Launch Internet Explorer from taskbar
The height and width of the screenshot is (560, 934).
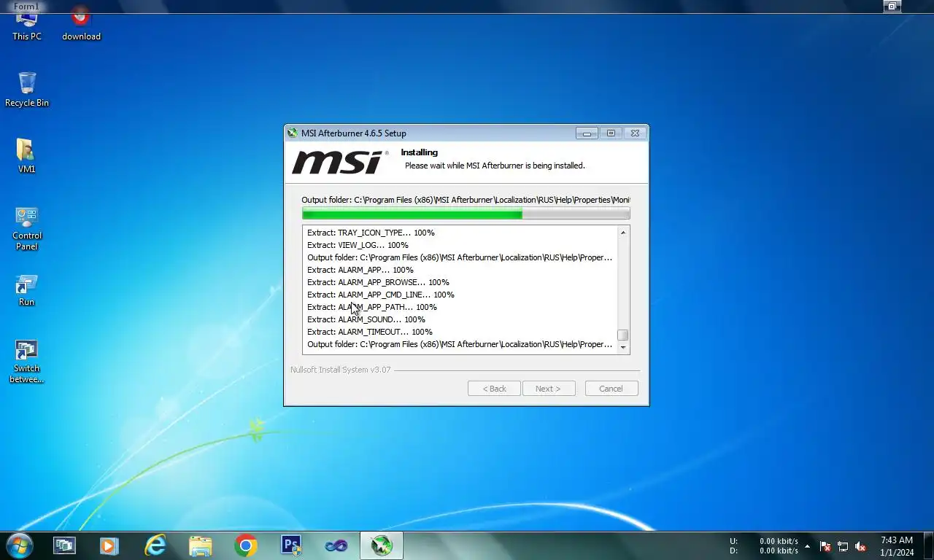click(x=155, y=545)
